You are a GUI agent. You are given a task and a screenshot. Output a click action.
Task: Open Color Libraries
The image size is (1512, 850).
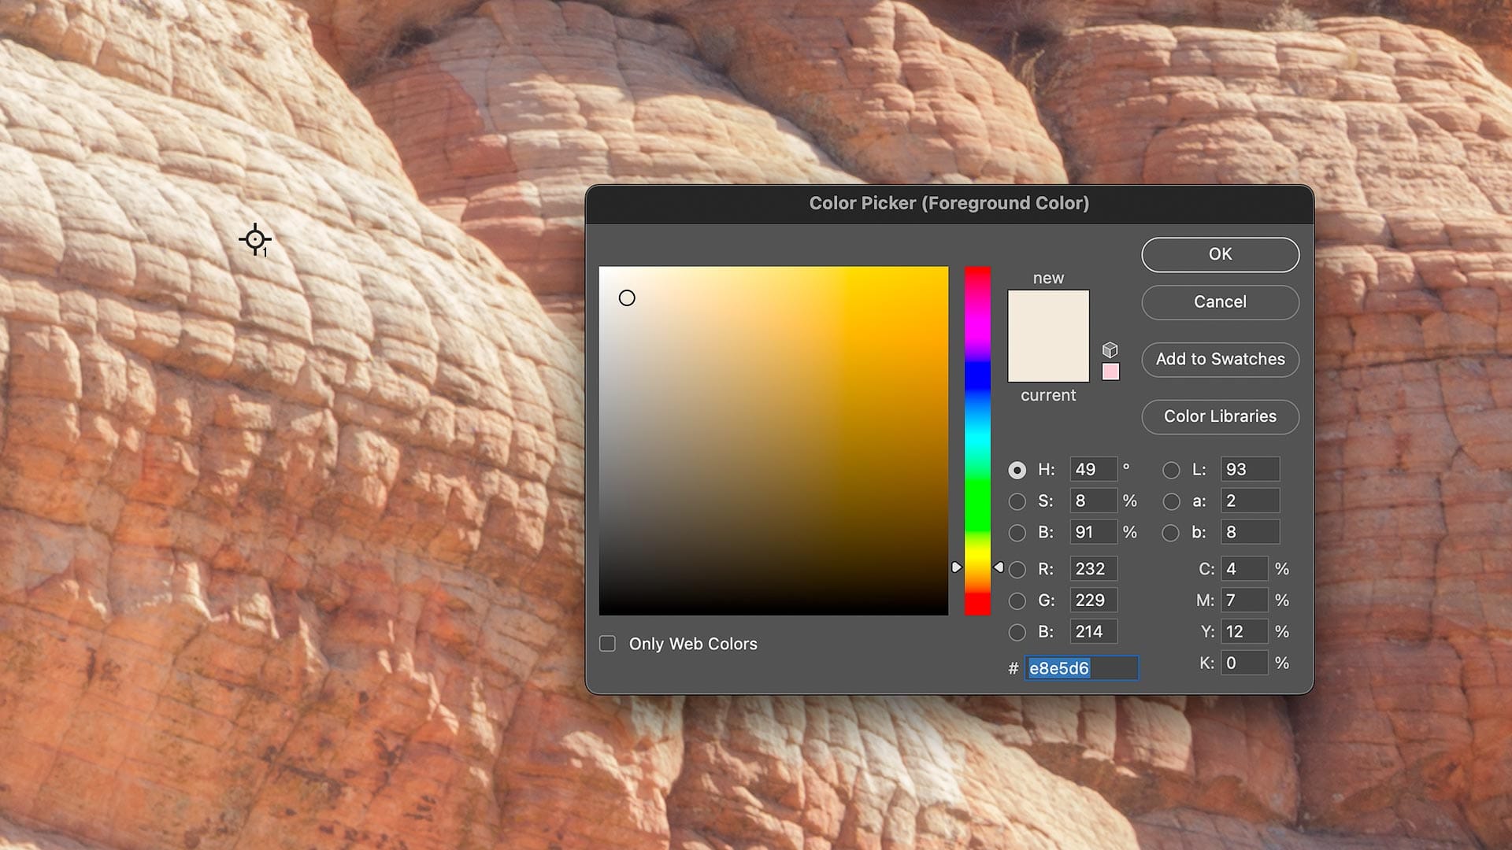[x=1220, y=416]
